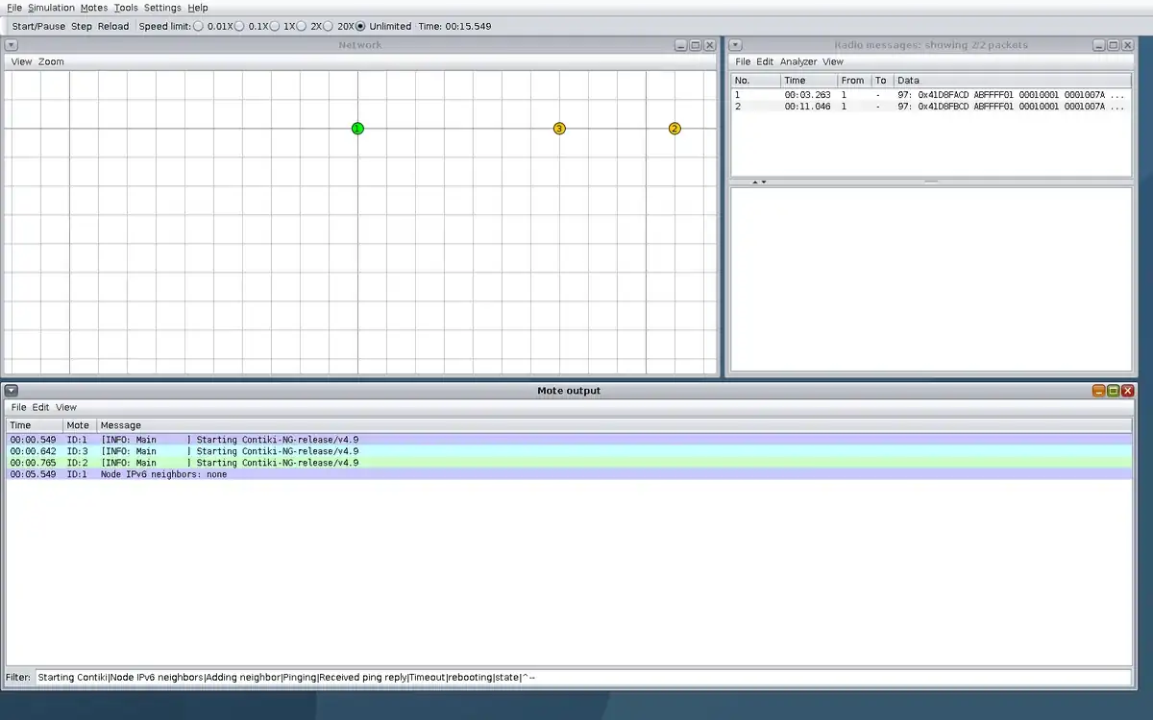Open the Help menu
Image resolution: width=1153 pixels, height=720 pixels.
point(198,8)
